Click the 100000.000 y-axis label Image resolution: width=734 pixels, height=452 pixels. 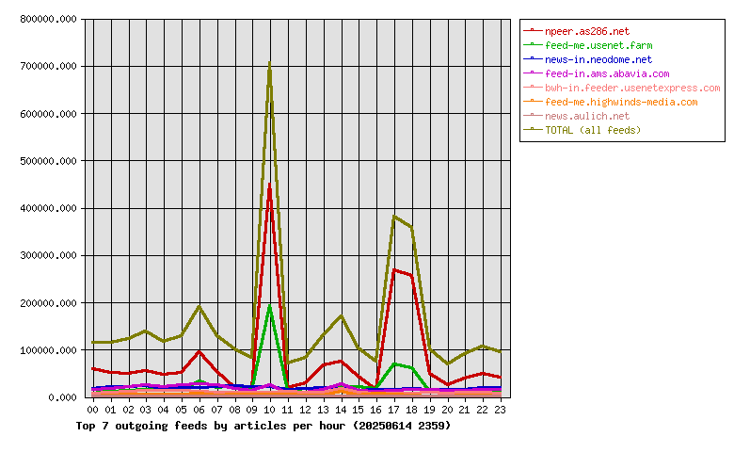pos(48,350)
